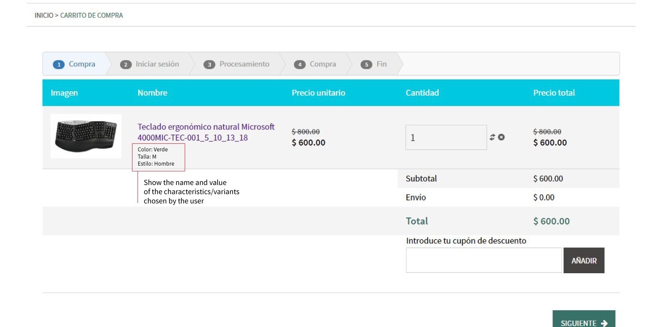The width and height of the screenshot is (662, 327).
Task: Select the Procesamiento step
Action: point(244,64)
